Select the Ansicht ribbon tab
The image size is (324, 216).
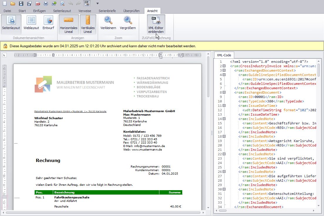pyautogui.click(x=152, y=11)
